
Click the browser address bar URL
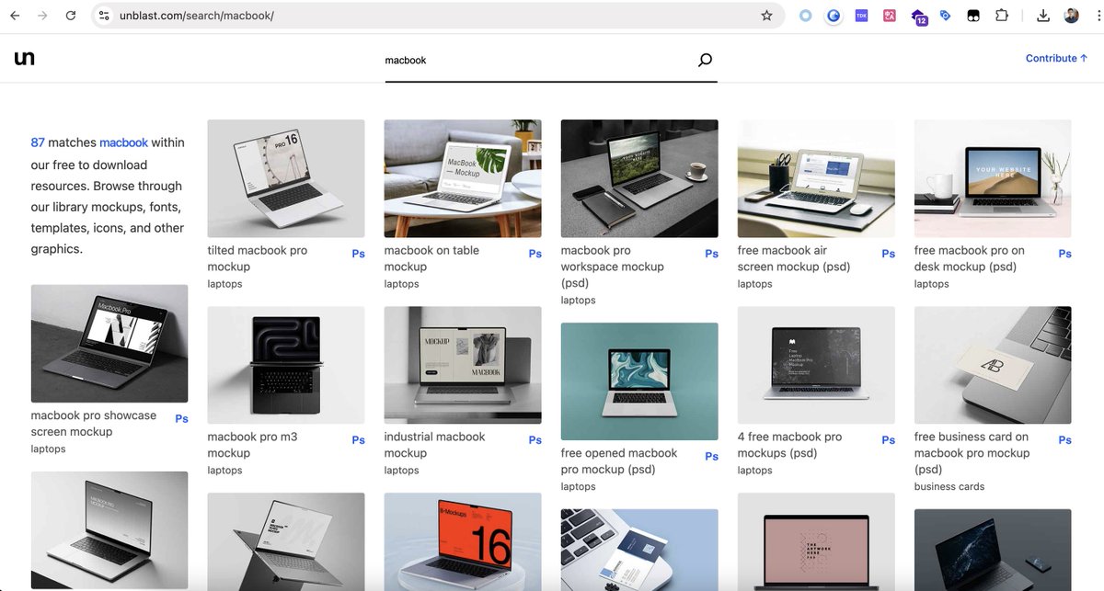tap(196, 16)
